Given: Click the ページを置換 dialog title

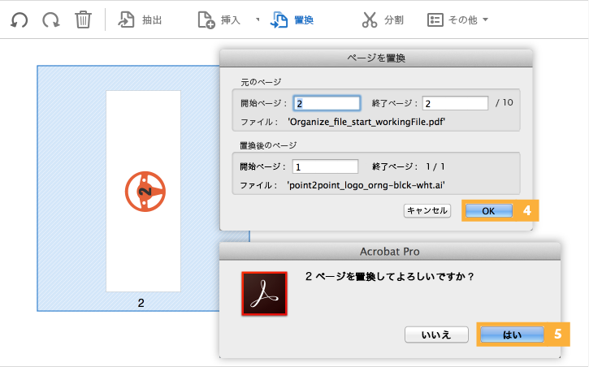Looking at the screenshot, I should [376, 58].
